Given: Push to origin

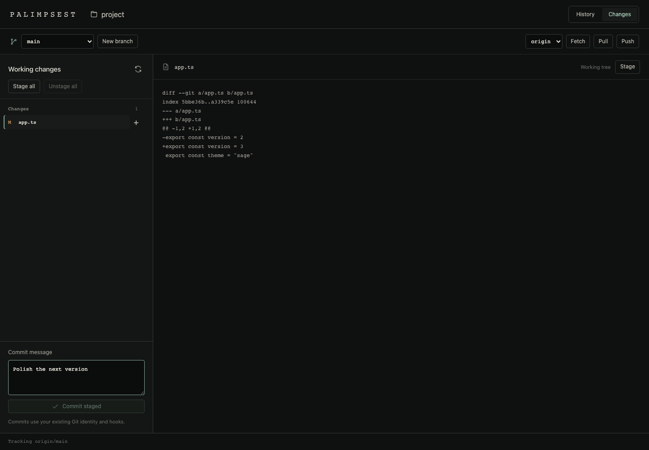Looking at the screenshot, I should [x=627, y=41].
